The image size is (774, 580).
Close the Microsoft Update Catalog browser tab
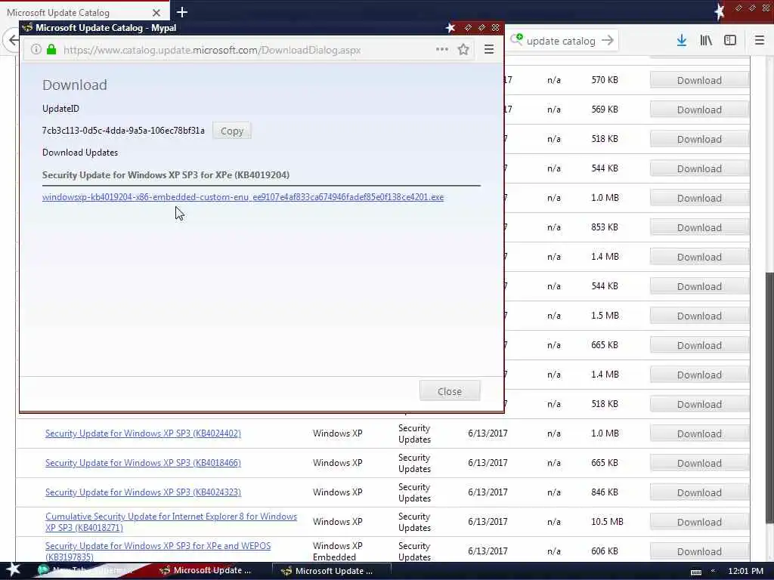[x=156, y=13]
